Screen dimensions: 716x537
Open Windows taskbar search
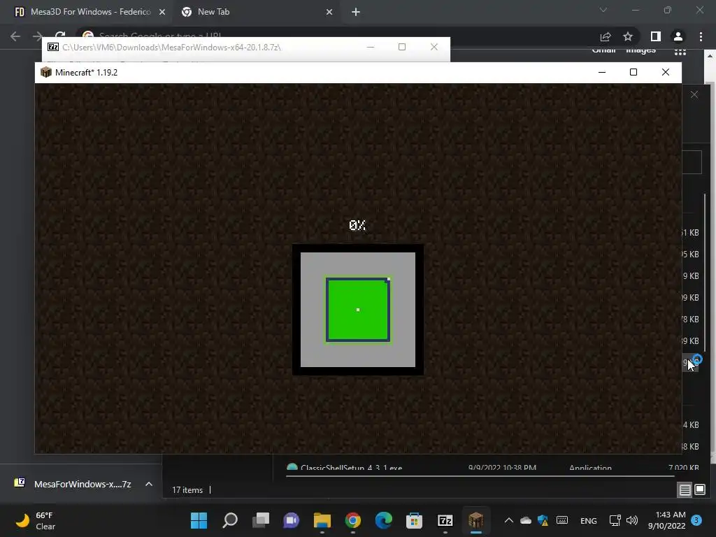tap(229, 520)
